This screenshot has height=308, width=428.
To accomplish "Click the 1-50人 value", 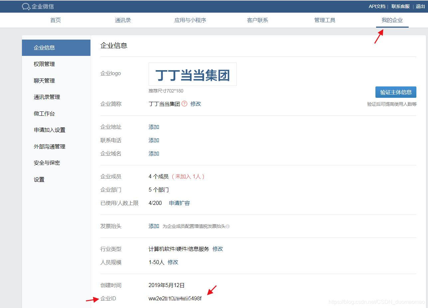I will point(157,262).
